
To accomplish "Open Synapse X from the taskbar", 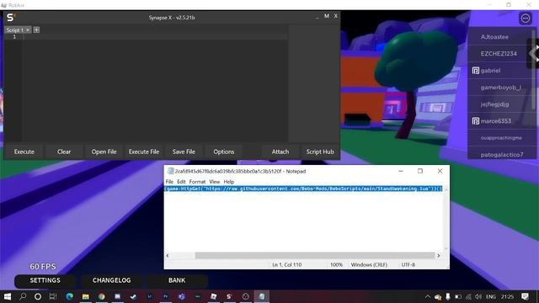I will (x=229, y=296).
